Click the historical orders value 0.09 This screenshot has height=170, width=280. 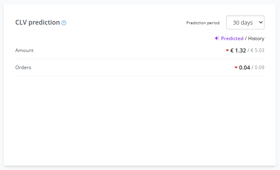tap(259, 68)
